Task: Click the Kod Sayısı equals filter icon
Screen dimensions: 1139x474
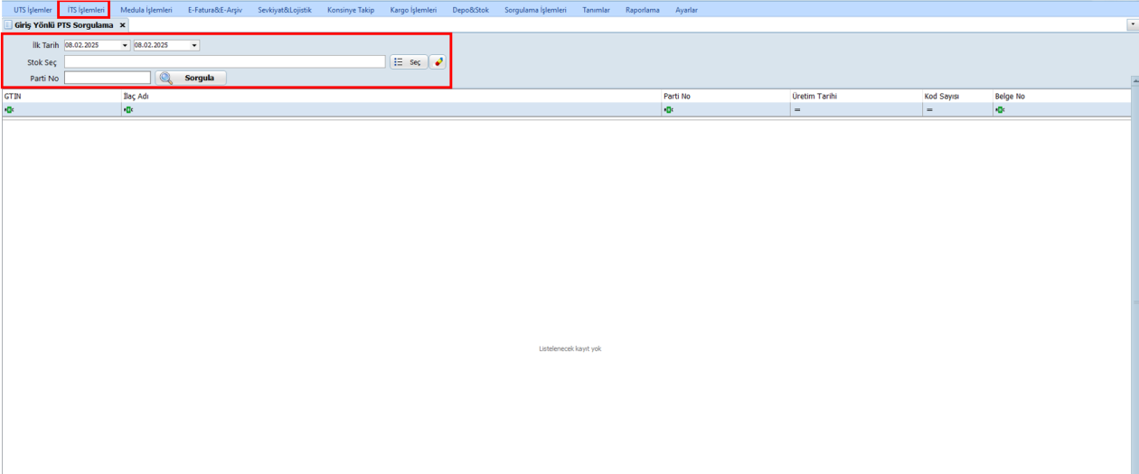Action: (928, 110)
